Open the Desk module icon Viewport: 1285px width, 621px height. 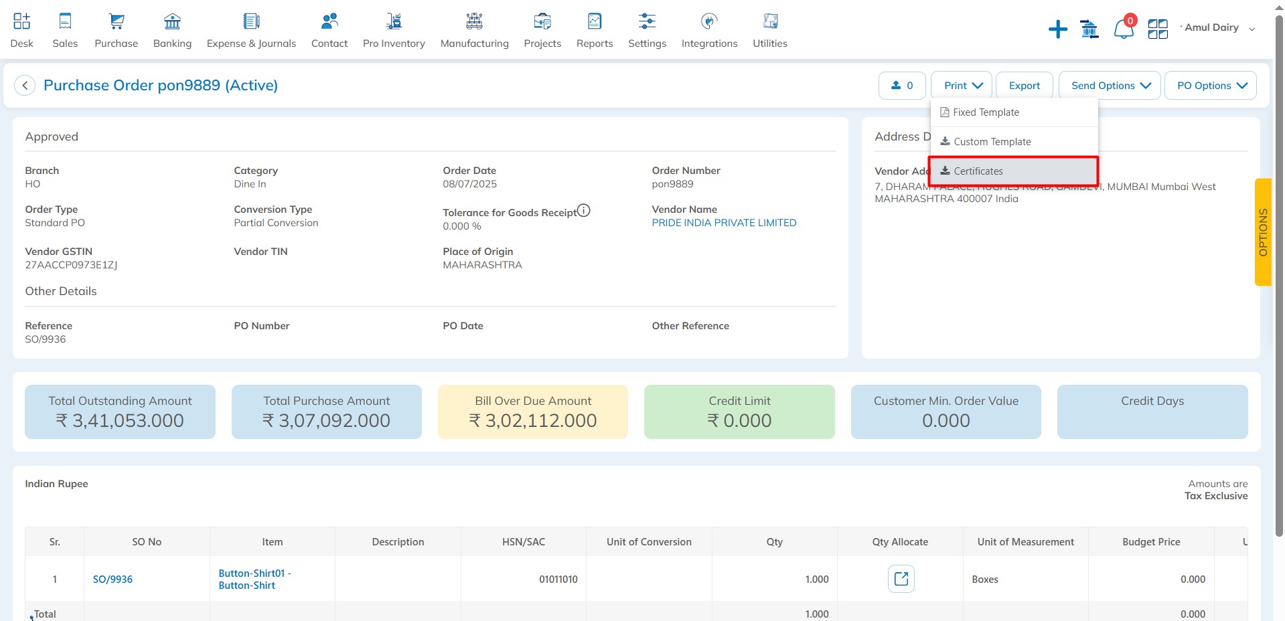pos(21,21)
